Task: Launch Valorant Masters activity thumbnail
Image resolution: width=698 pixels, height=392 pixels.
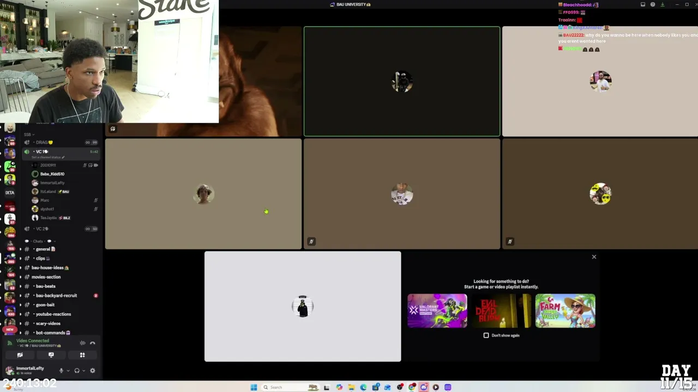Action: point(437,311)
